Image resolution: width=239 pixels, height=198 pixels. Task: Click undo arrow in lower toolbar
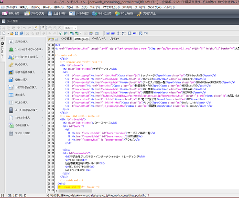[50, 33]
